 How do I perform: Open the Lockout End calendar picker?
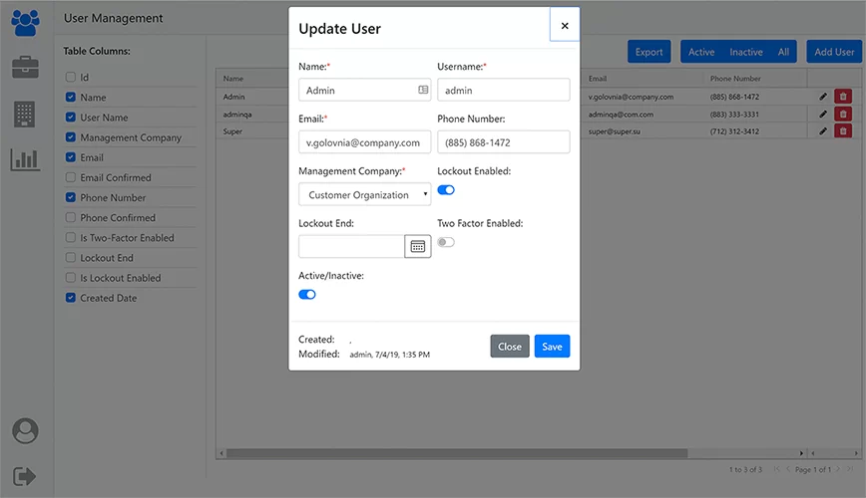point(417,246)
